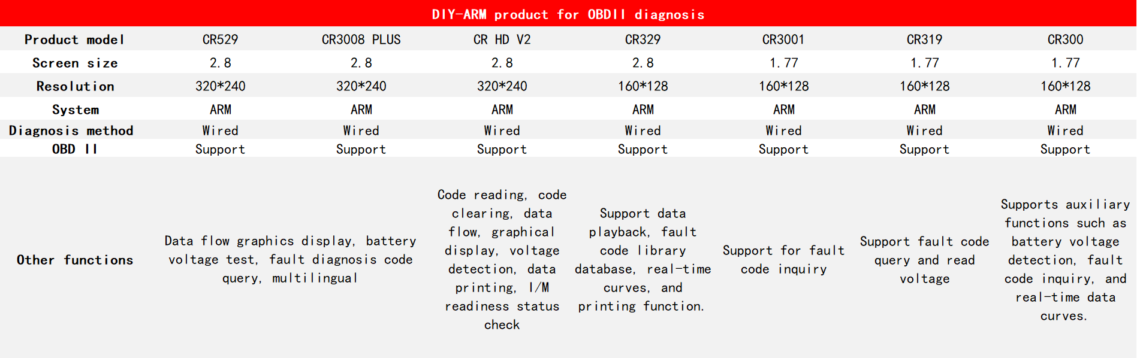Click CR319 fault code query description
This screenshot has height=358, width=1137.
click(924, 260)
